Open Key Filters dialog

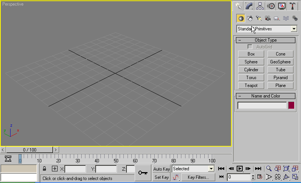(198, 177)
